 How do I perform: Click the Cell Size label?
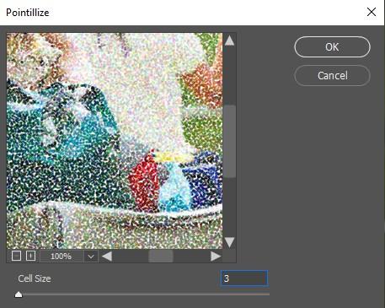coord(35,278)
